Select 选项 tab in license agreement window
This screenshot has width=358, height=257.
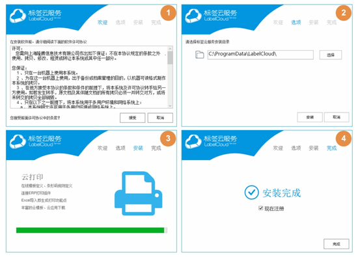pyautogui.click(x=120, y=22)
